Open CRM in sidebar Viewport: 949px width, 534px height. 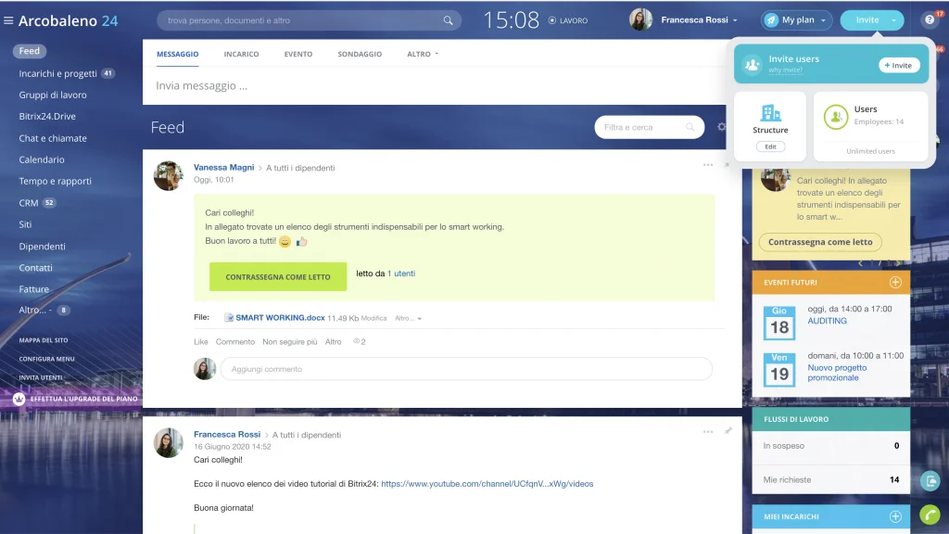tap(29, 203)
